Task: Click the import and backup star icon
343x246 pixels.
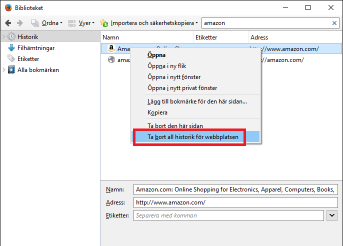Action: 104,23
